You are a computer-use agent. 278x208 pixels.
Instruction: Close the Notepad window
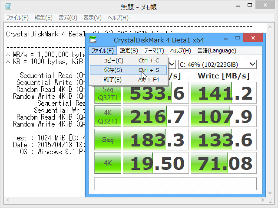[x=265, y=5]
